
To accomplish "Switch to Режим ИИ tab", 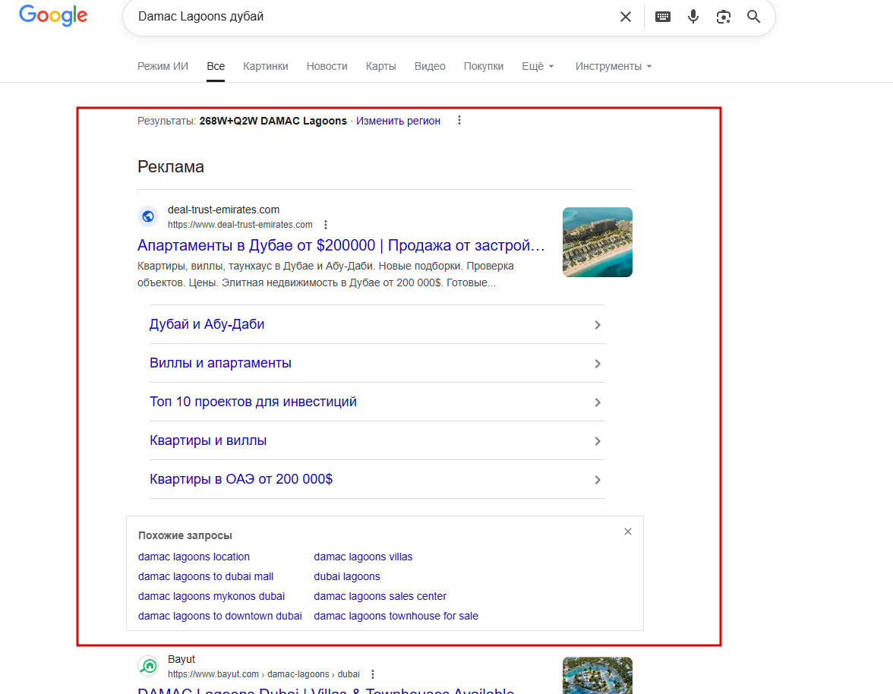I will pyautogui.click(x=163, y=66).
